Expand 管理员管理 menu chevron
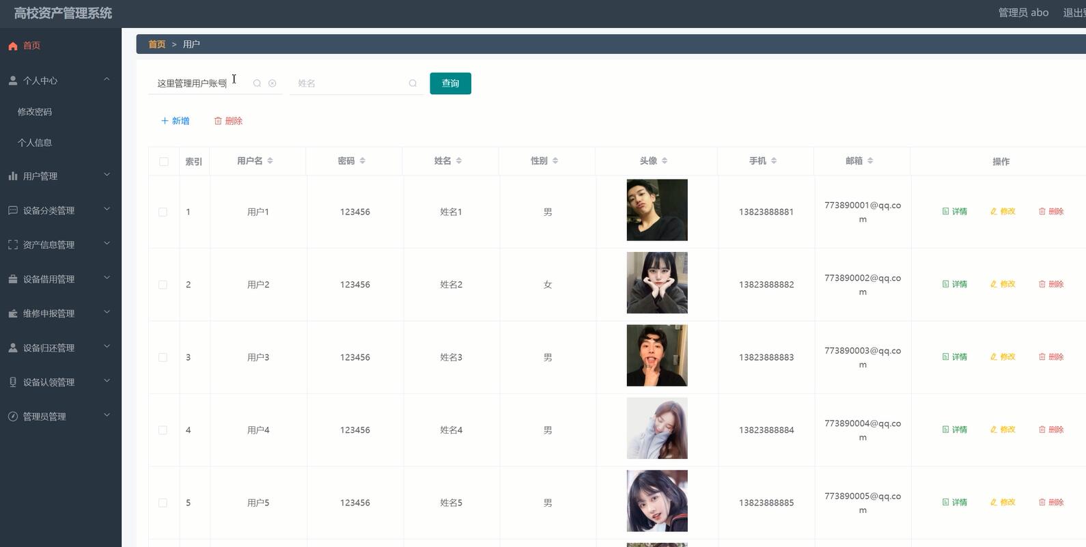1086x547 pixels. tap(107, 415)
